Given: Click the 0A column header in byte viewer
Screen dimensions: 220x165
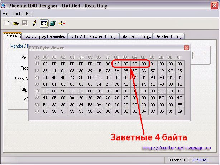Looking at the screenshot, I should pyautogui.click(x=134, y=57).
